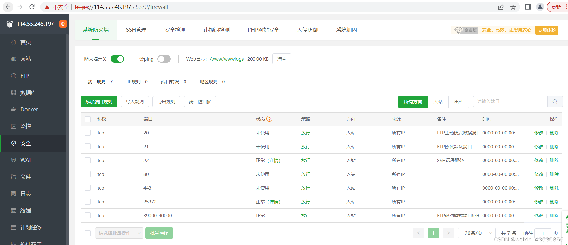Check the checkbox for port 21 row

point(88,146)
